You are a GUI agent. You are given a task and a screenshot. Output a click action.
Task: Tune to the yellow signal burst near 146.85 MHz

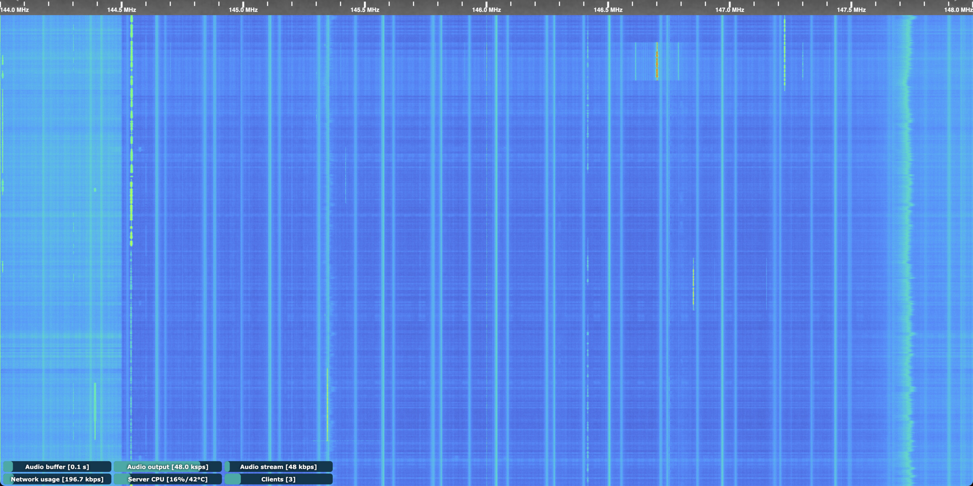(693, 284)
